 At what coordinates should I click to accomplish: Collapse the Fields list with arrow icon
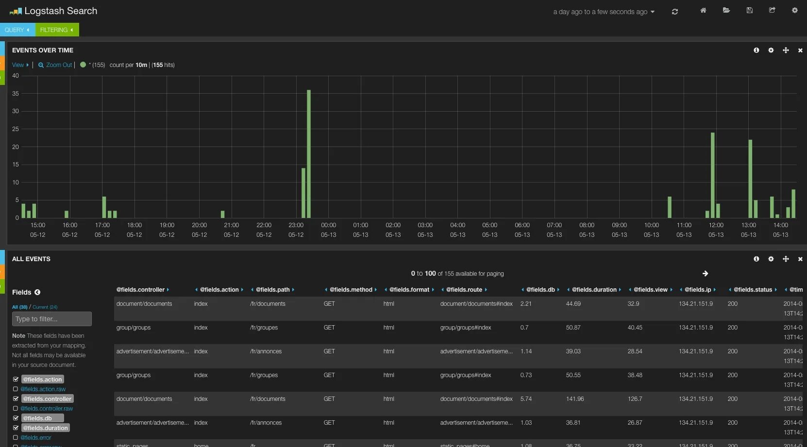point(37,292)
